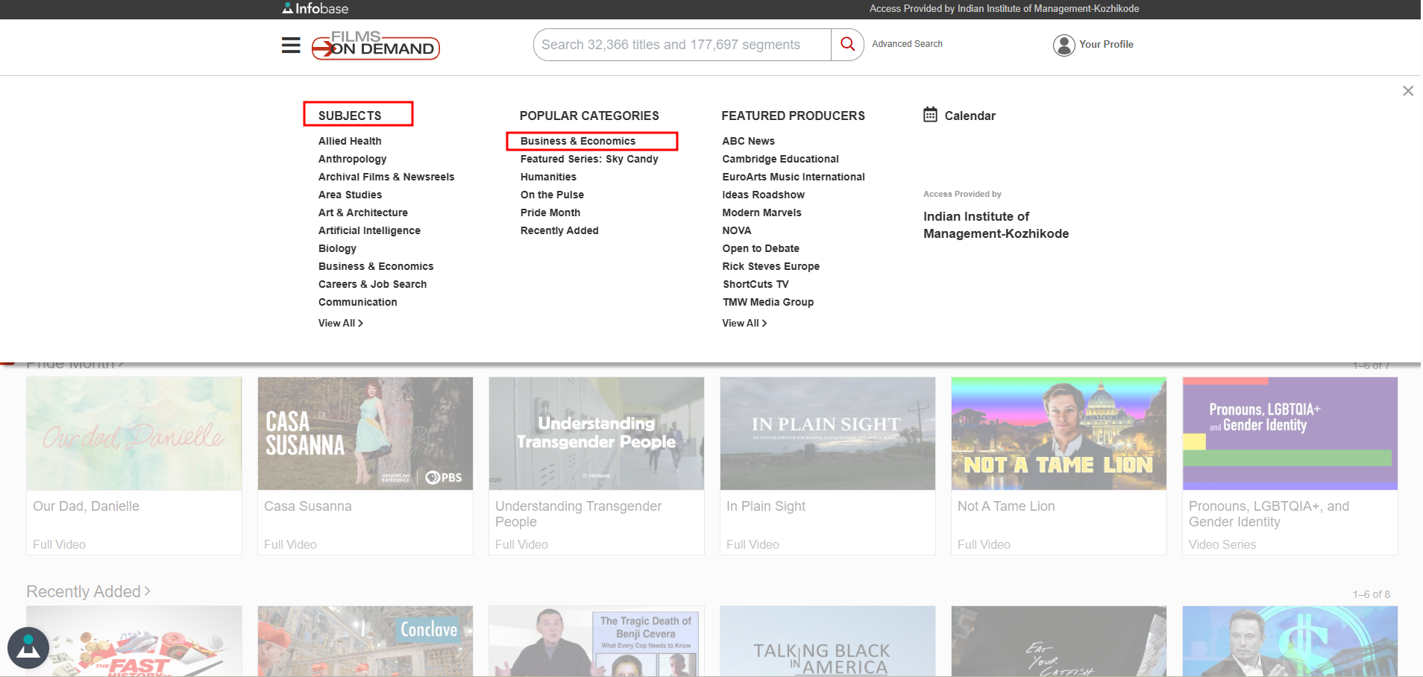Screen dimensions: 1423x677
Task: Open NOVA producer link
Action: point(736,230)
